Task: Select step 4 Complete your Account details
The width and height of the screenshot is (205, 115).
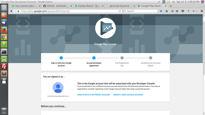Action: point(150,58)
